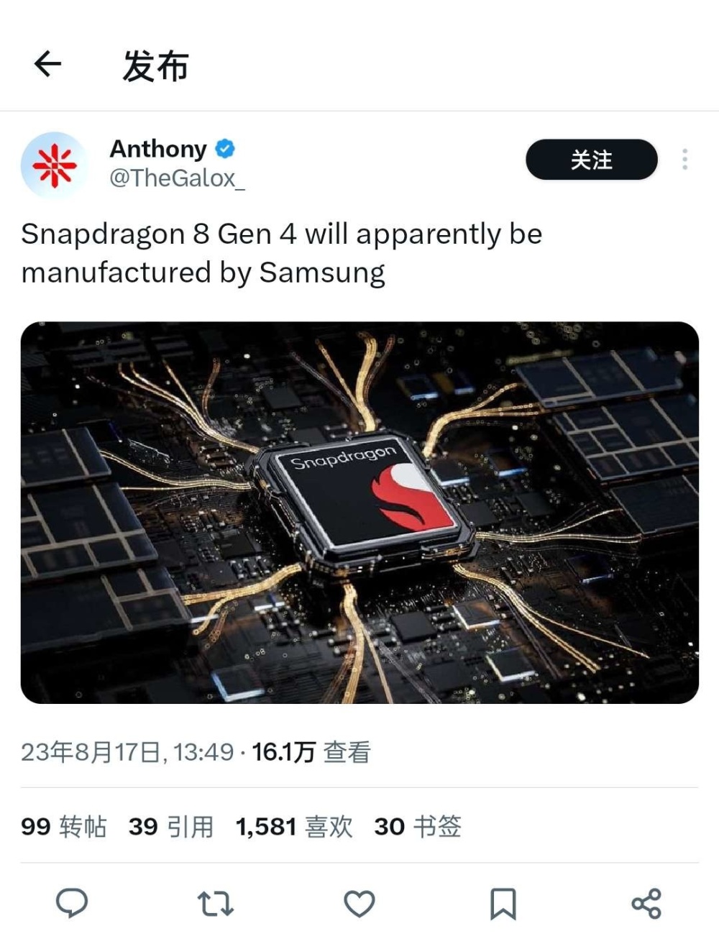719x939 pixels.
Task: Click the 16.1万 查看 view count
Action: tap(311, 752)
